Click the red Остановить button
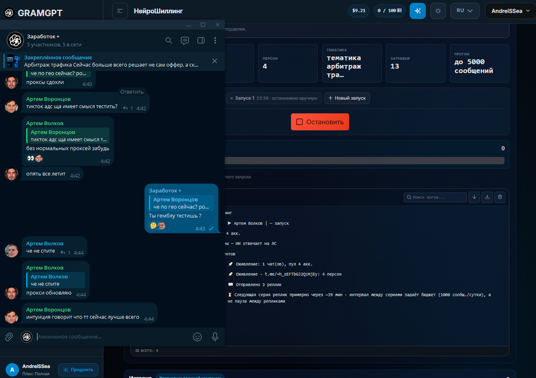The width and height of the screenshot is (536, 378). point(320,122)
